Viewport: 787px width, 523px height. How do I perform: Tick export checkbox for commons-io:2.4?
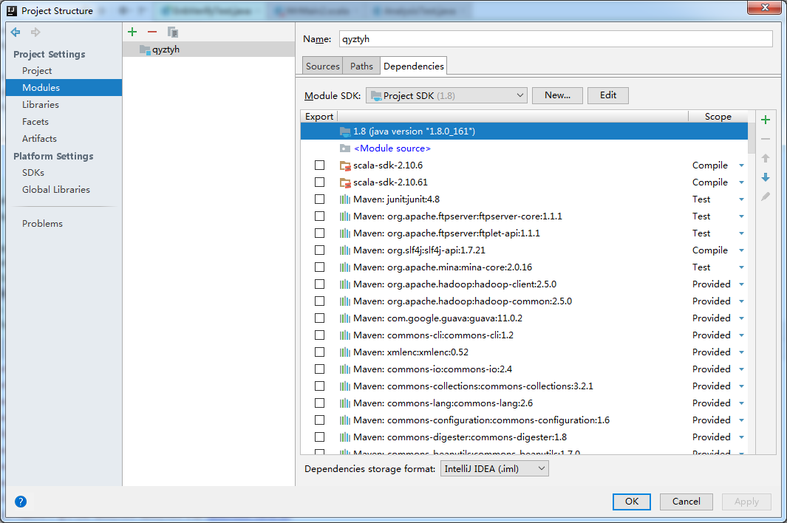pyautogui.click(x=320, y=369)
